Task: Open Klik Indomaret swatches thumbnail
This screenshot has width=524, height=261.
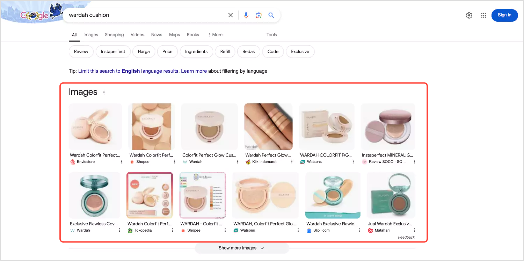Action: (x=268, y=126)
